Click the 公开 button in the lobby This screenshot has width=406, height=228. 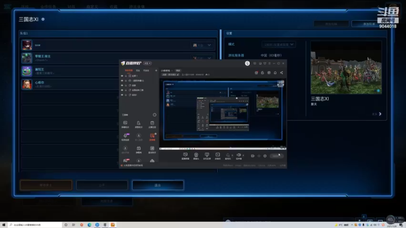(x=102, y=185)
